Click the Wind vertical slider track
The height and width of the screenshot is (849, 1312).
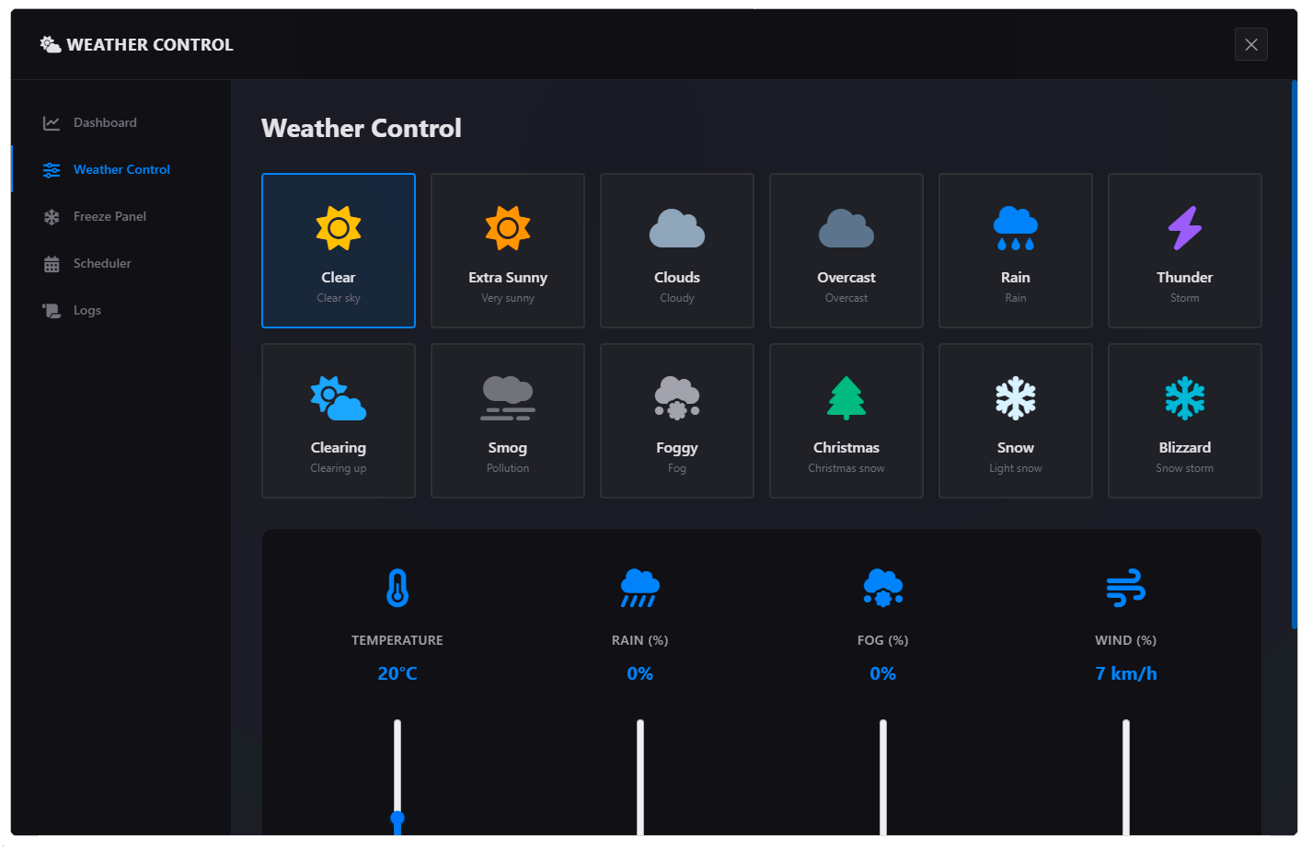[1125, 777]
